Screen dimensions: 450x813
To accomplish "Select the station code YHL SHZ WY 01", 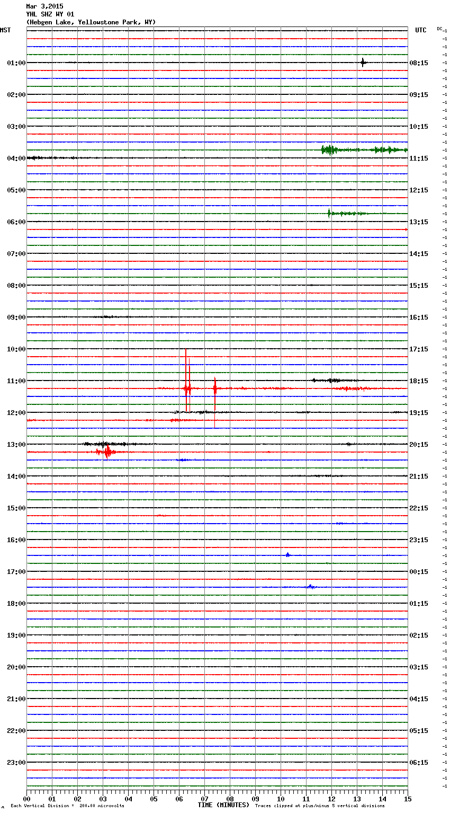I will pos(50,14).
